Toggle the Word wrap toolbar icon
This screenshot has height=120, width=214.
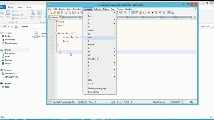coord(125,13)
